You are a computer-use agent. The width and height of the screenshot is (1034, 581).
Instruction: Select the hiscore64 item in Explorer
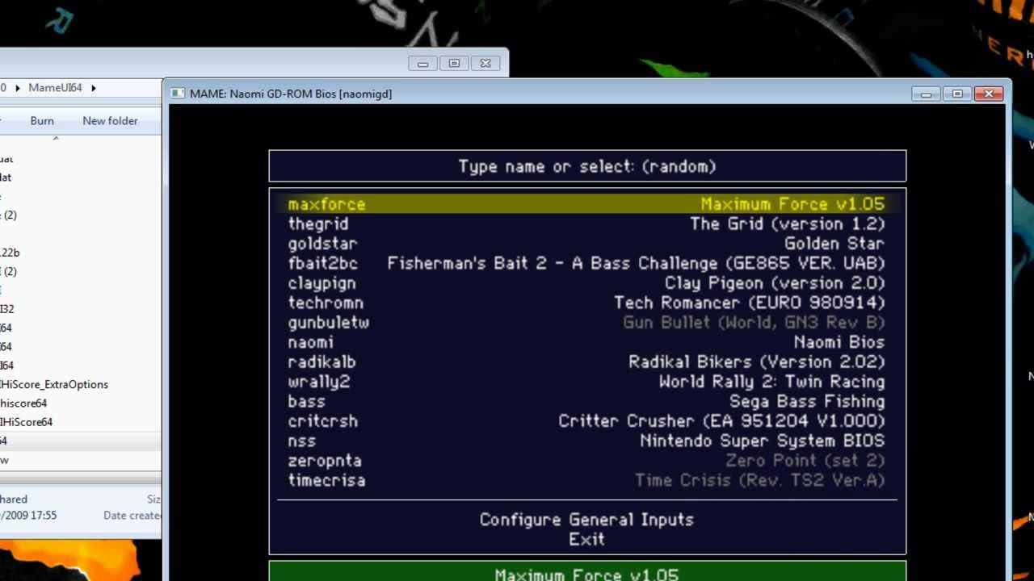(x=23, y=403)
